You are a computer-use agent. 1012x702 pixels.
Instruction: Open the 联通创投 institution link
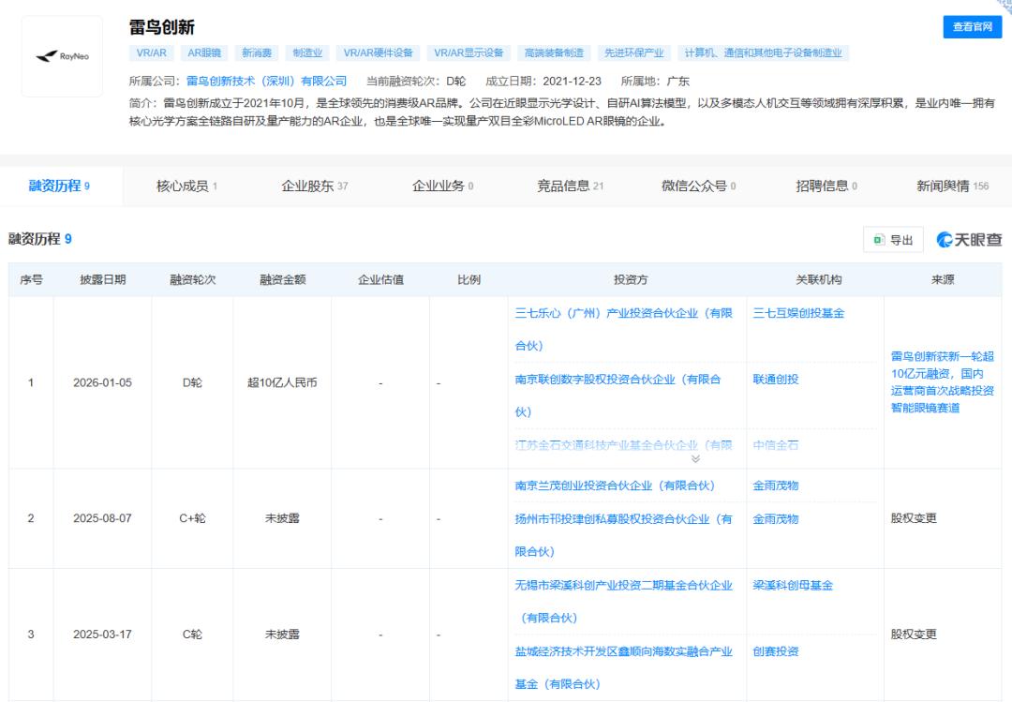776,379
